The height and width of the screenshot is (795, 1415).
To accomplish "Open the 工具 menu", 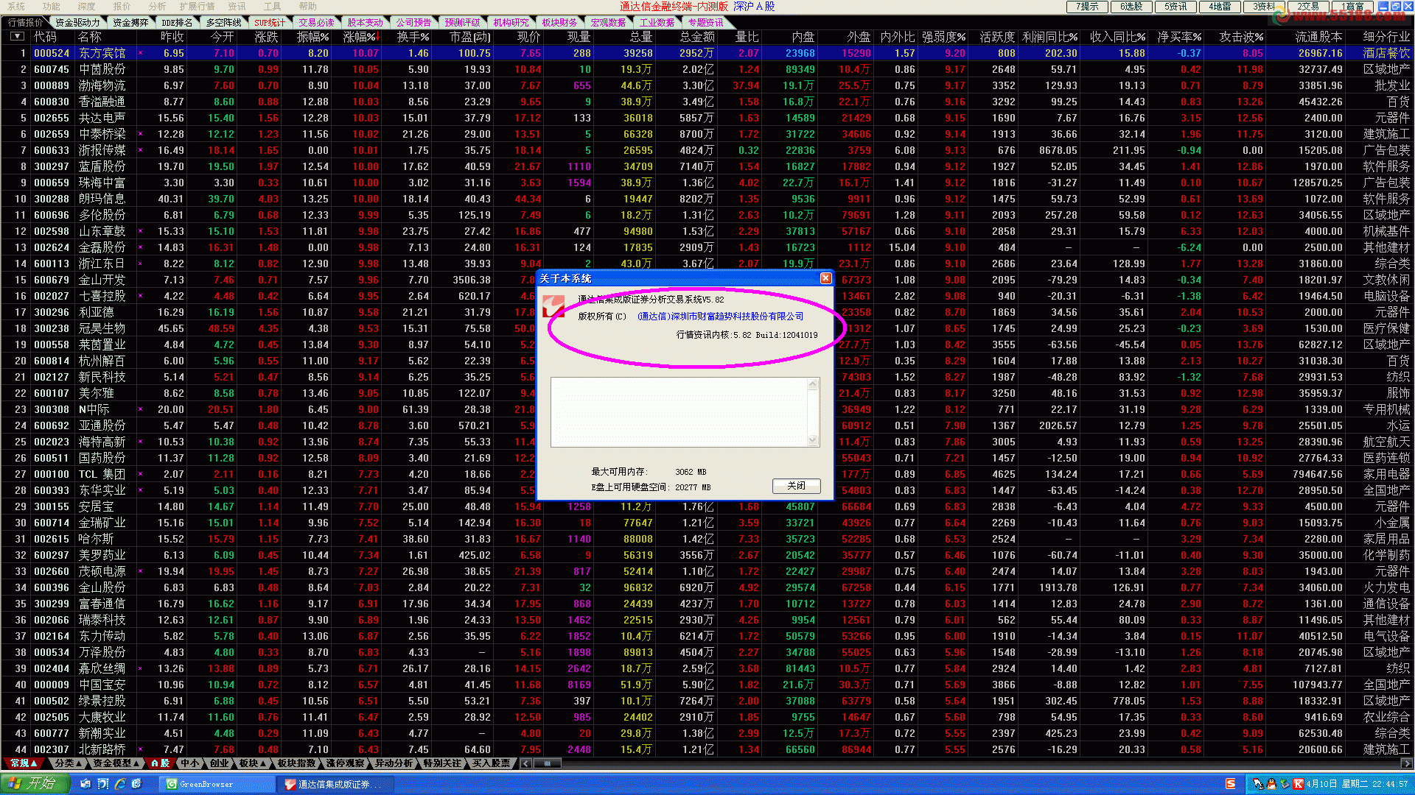I will point(273,6).
